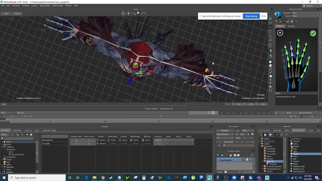This screenshot has height=181, width=322.
Task: Click Navigator forward arrow icon
Action: click(x=31, y=134)
